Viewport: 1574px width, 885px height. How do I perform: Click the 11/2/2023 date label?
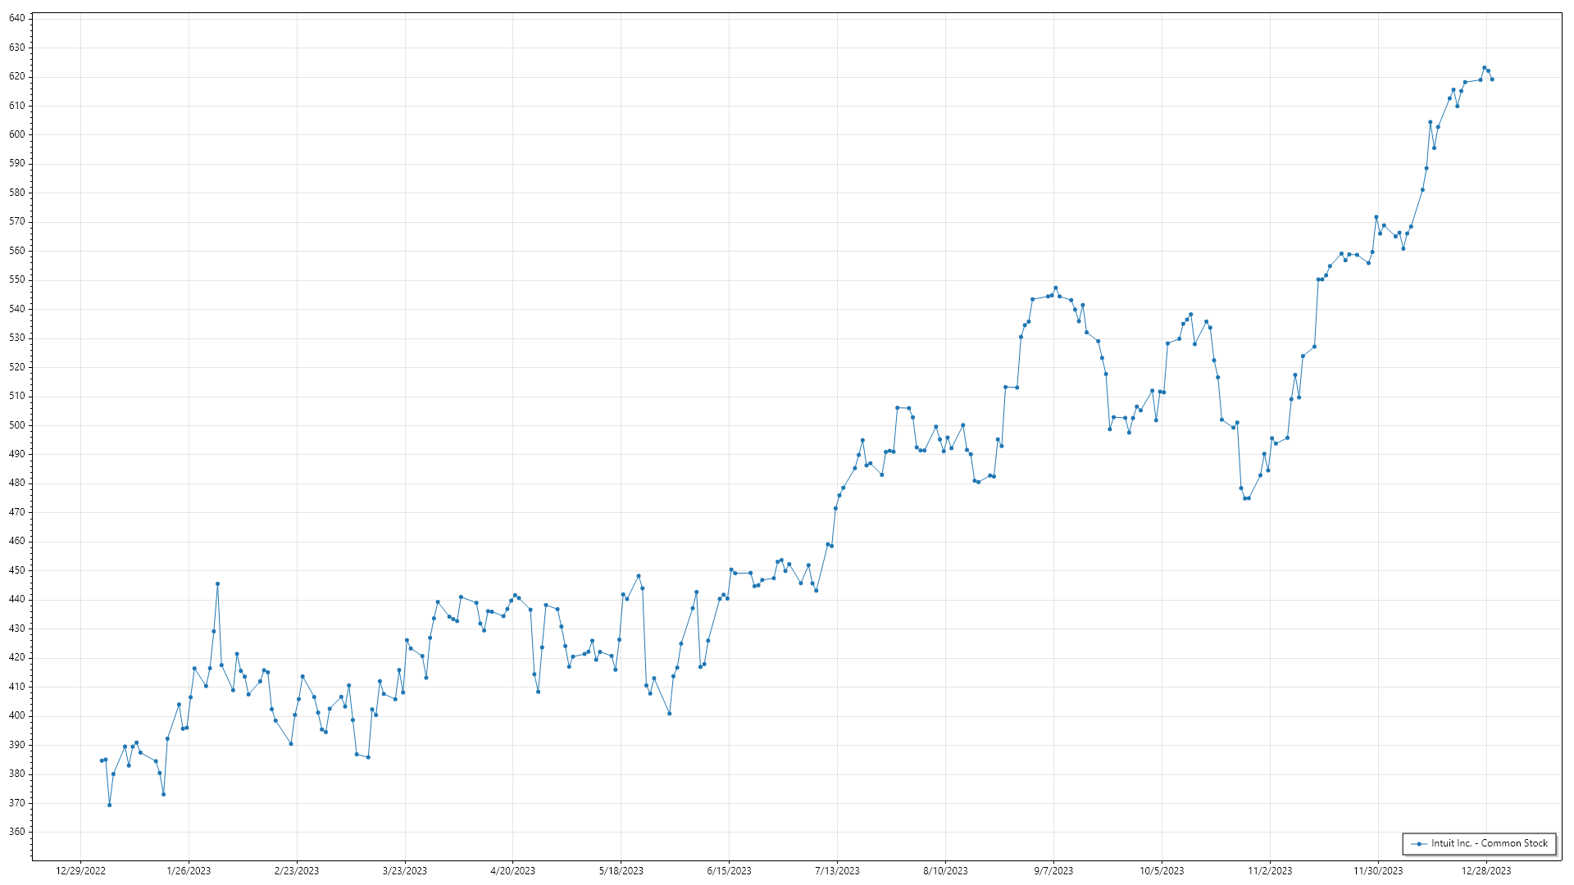[1270, 871]
